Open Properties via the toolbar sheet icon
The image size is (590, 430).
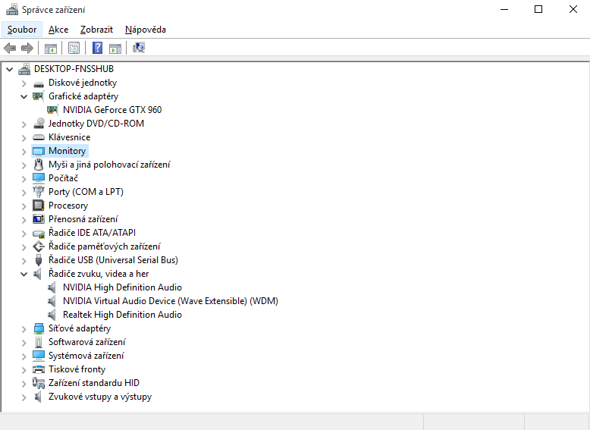pos(74,48)
